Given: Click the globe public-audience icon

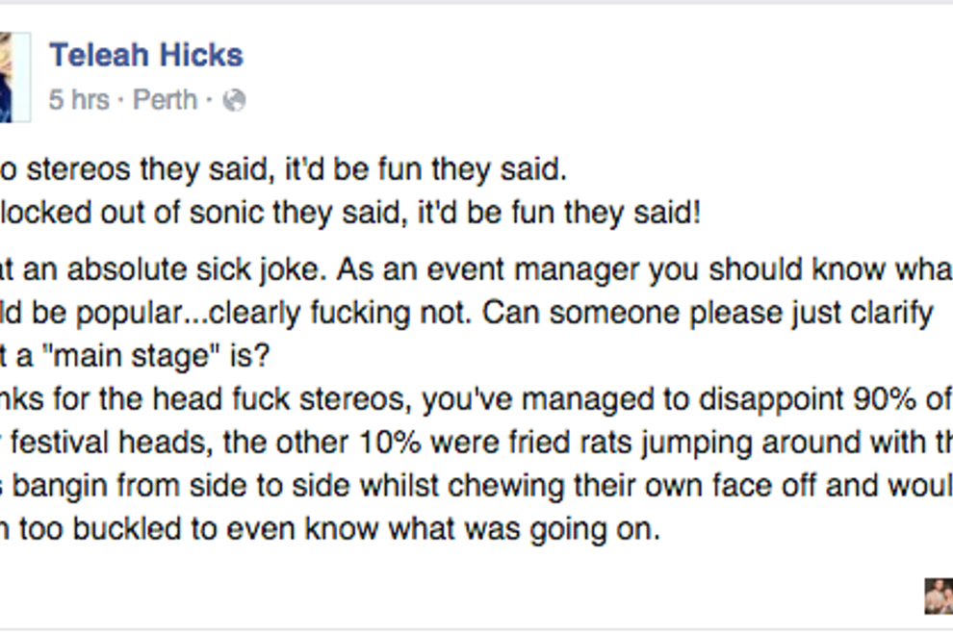Looking at the screenshot, I should click(234, 101).
